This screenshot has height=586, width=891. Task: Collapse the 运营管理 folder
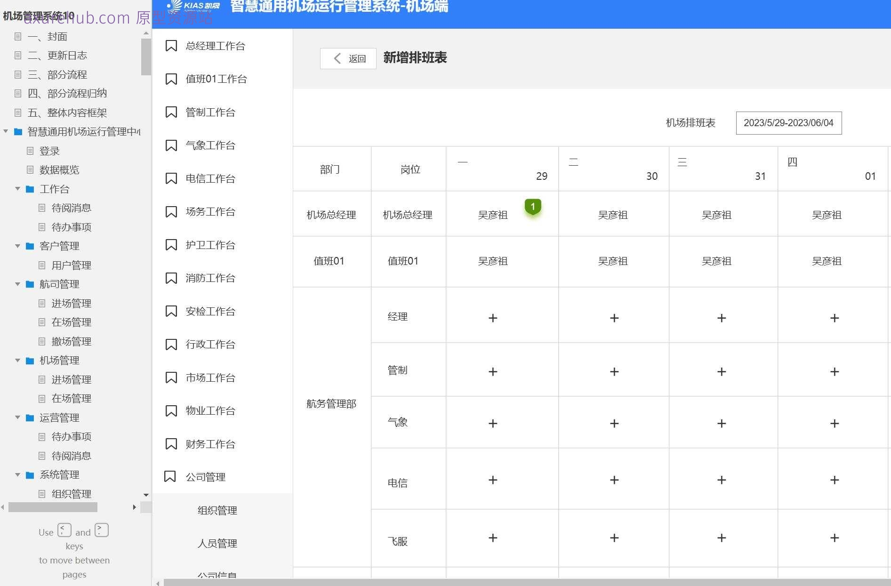click(x=18, y=417)
